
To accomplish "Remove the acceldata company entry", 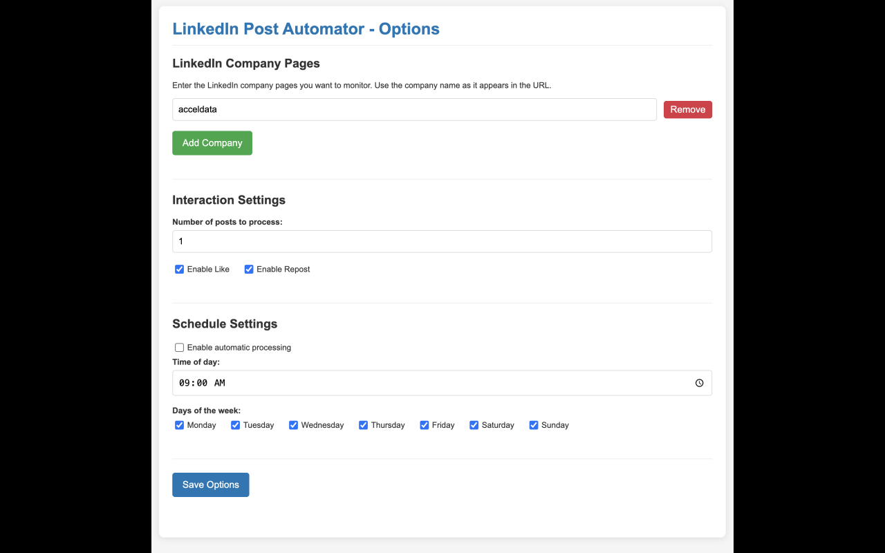I will click(687, 110).
